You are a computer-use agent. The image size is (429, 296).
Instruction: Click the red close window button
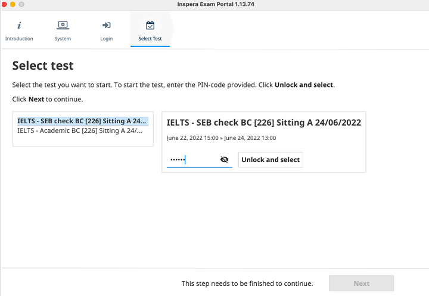(4, 4)
